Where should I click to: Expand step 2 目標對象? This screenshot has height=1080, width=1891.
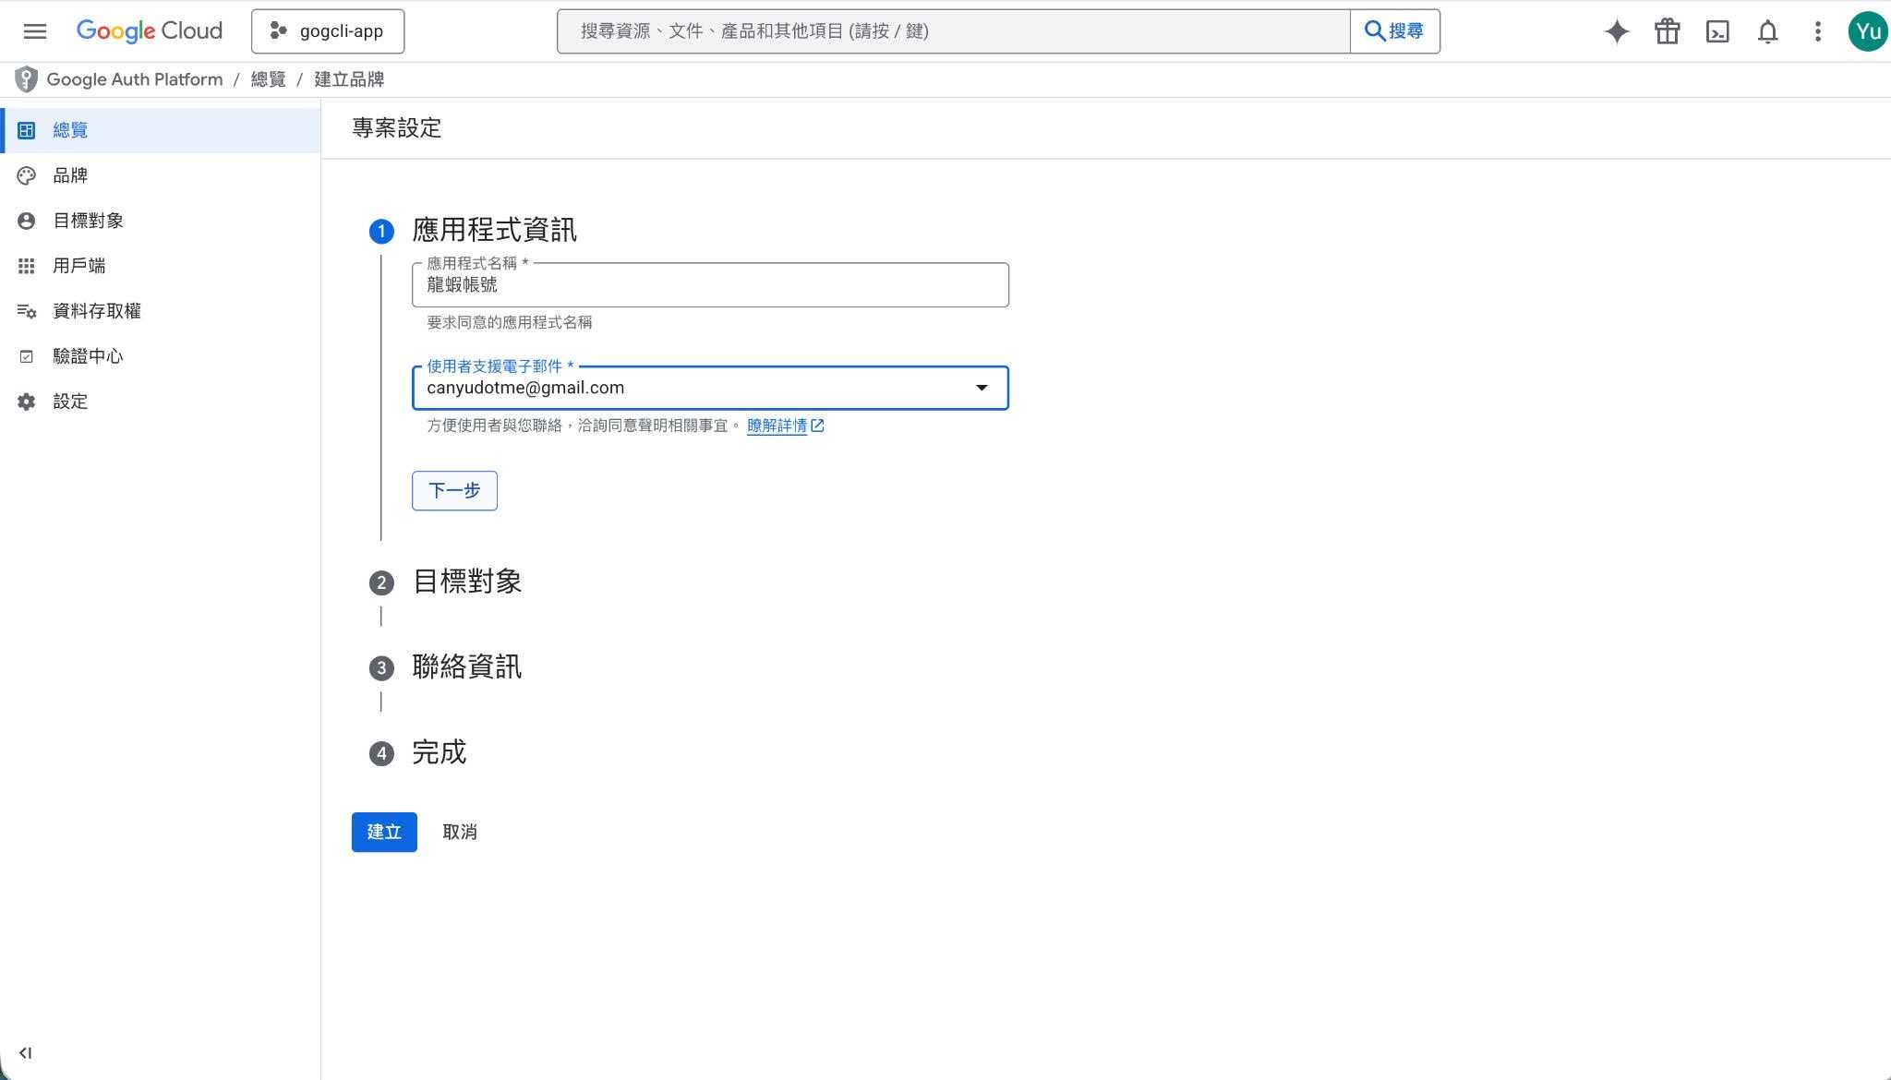pos(466,582)
